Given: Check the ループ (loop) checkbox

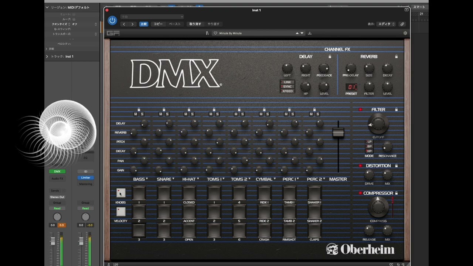Looking at the screenshot, I should click(74, 19).
